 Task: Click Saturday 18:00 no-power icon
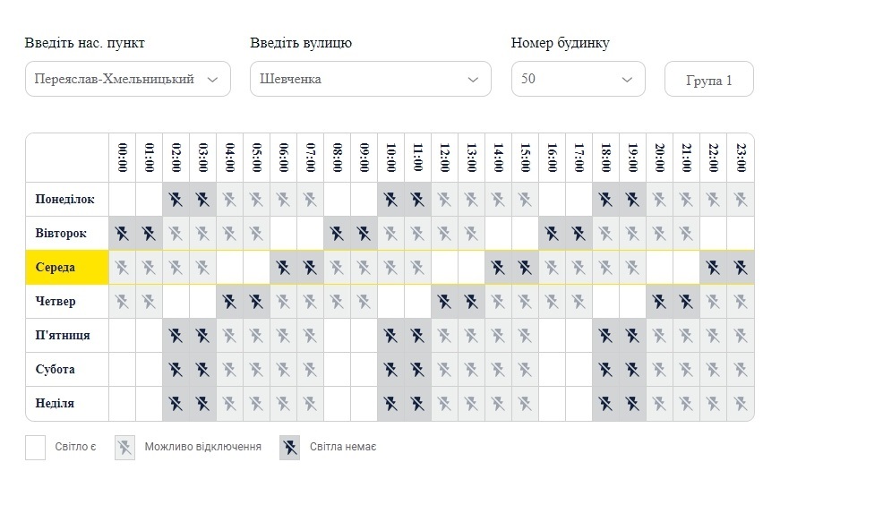(605, 370)
